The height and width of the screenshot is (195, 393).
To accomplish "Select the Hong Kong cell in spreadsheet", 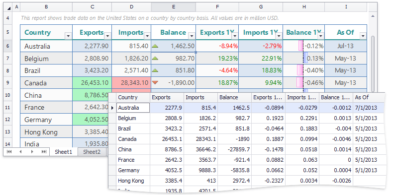I will pos(46,132).
